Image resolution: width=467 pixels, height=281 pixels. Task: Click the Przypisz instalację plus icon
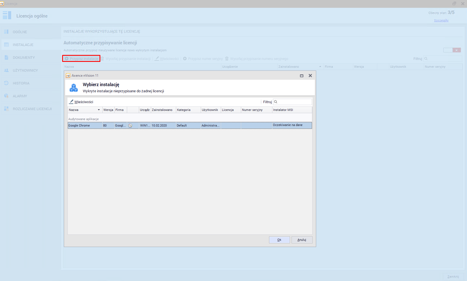coord(67,59)
